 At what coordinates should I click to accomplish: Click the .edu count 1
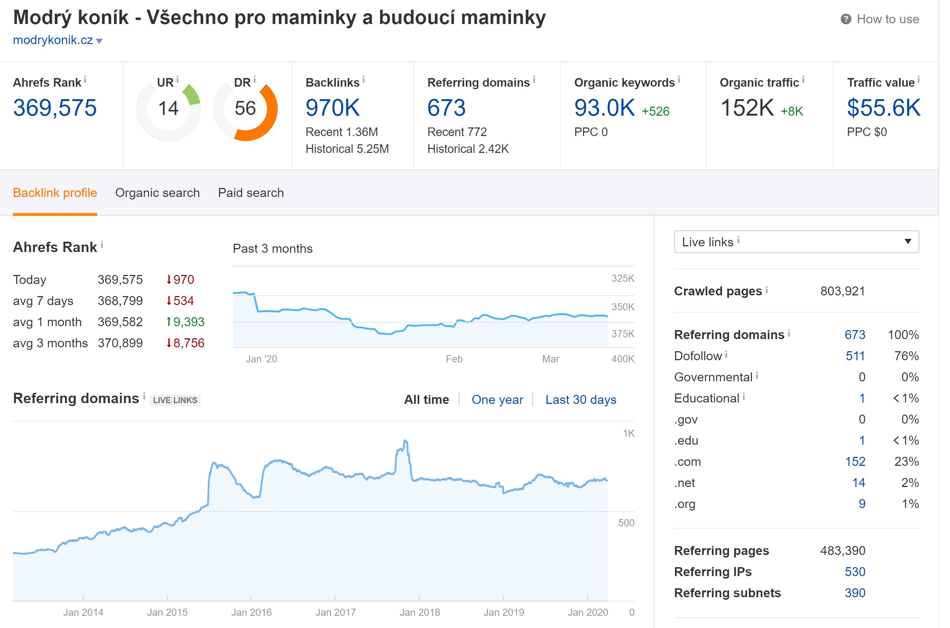click(x=862, y=440)
